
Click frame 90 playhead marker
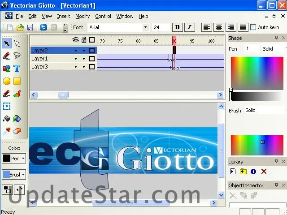pyautogui.click(x=174, y=41)
